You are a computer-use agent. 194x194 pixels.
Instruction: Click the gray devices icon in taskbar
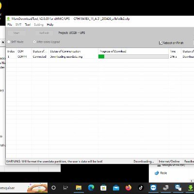(x=166, y=188)
